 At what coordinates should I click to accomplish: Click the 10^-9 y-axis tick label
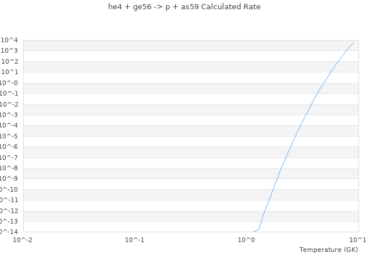(x=10, y=178)
